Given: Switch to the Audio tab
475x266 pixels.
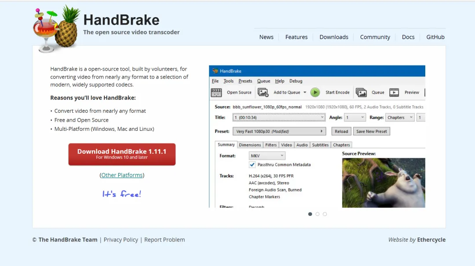Looking at the screenshot, I should click(x=302, y=145).
